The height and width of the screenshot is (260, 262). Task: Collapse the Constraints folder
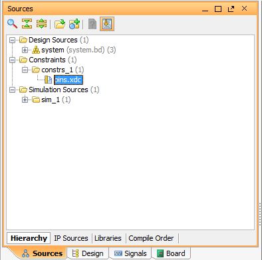click(x=13, y=60)
